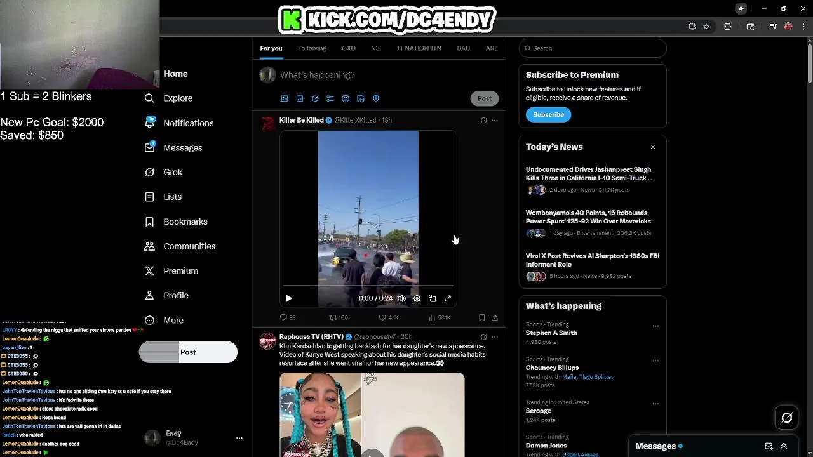813x457 pixels.
Task: Switch to the JT NATION JTN tab
Action: click(419, 48)
